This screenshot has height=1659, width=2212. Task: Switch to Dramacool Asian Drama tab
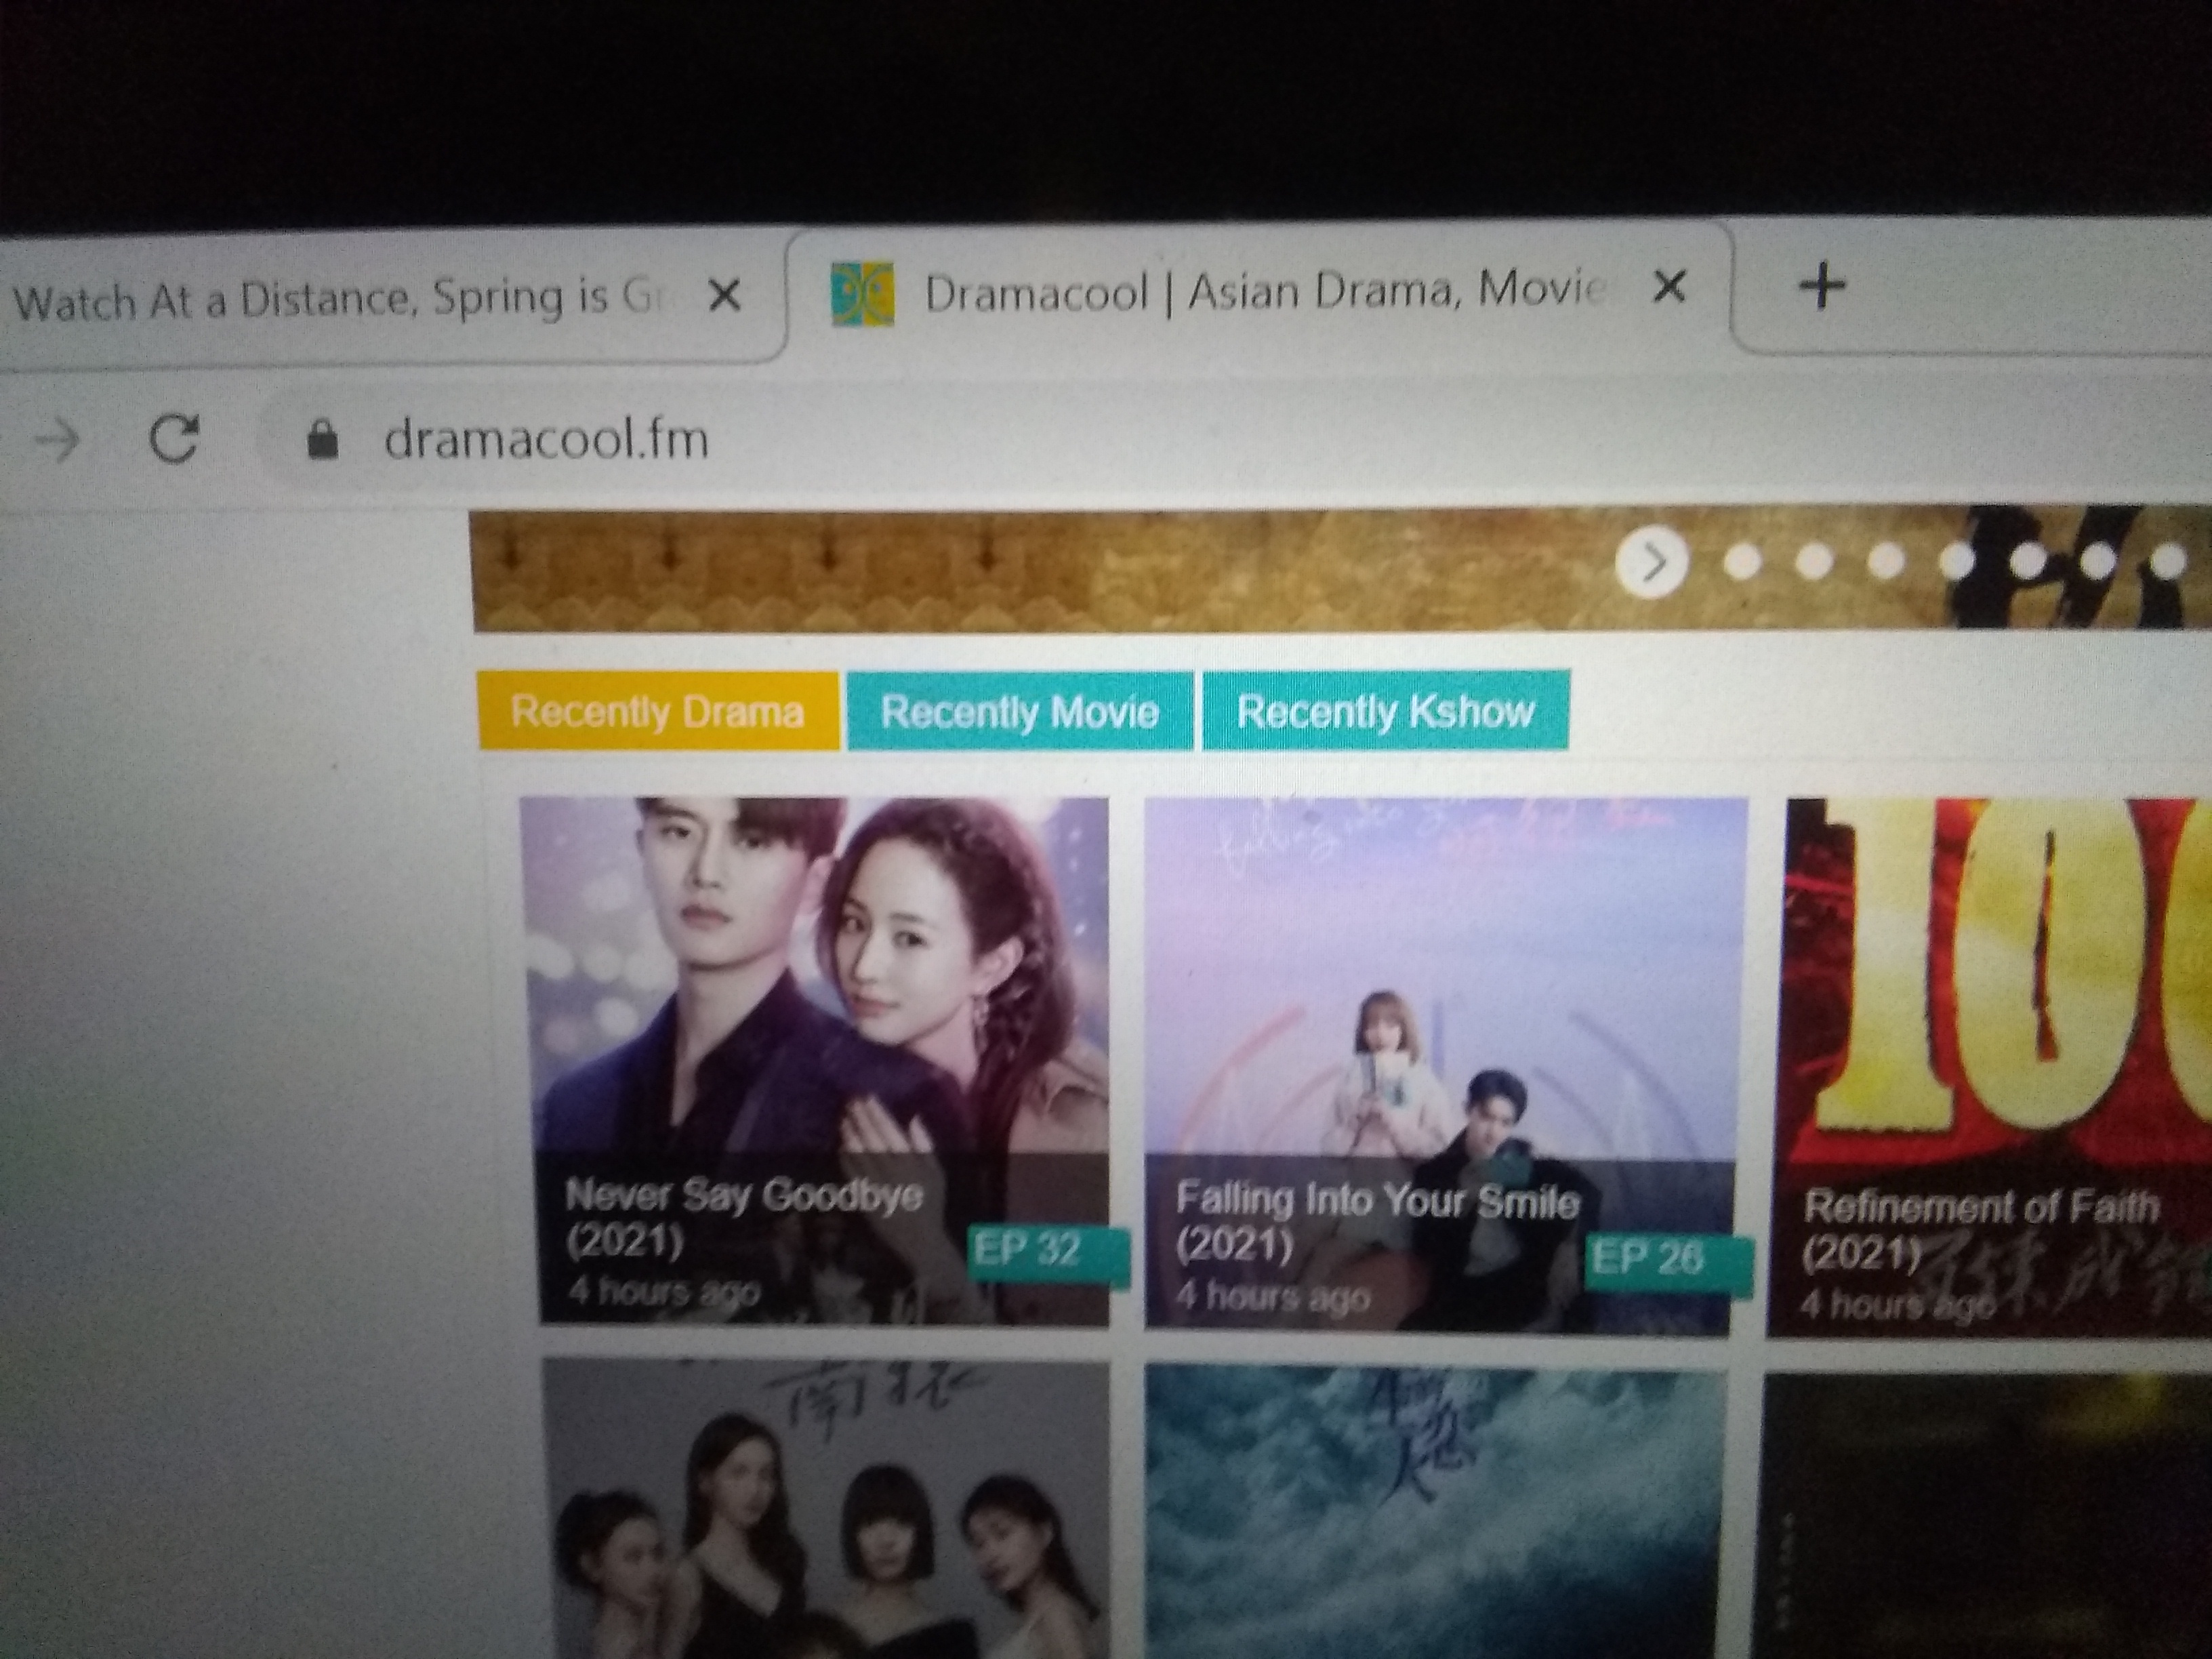point(1260,290)
